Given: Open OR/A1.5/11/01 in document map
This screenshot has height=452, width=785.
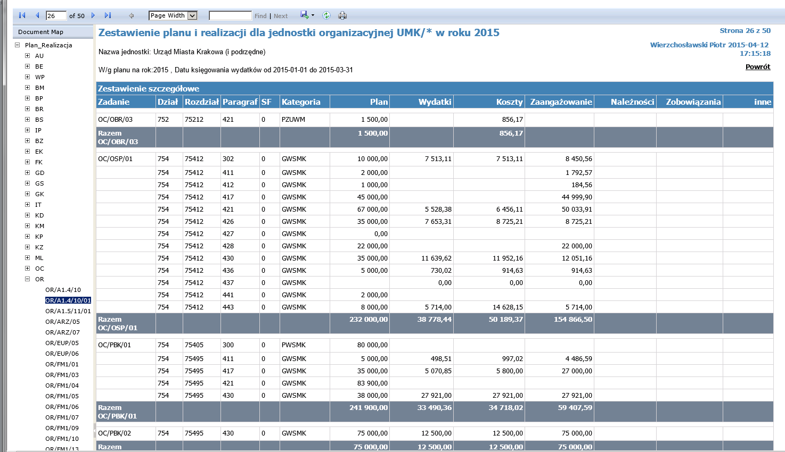Looking at the screenshot, I should coord(68,311).
